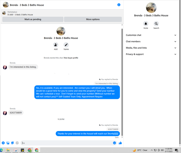Click the chat title "Brenda - 3 Beds 3 Baths House" in header
This screenshot has height=153, width=181.
coord(27,5)
